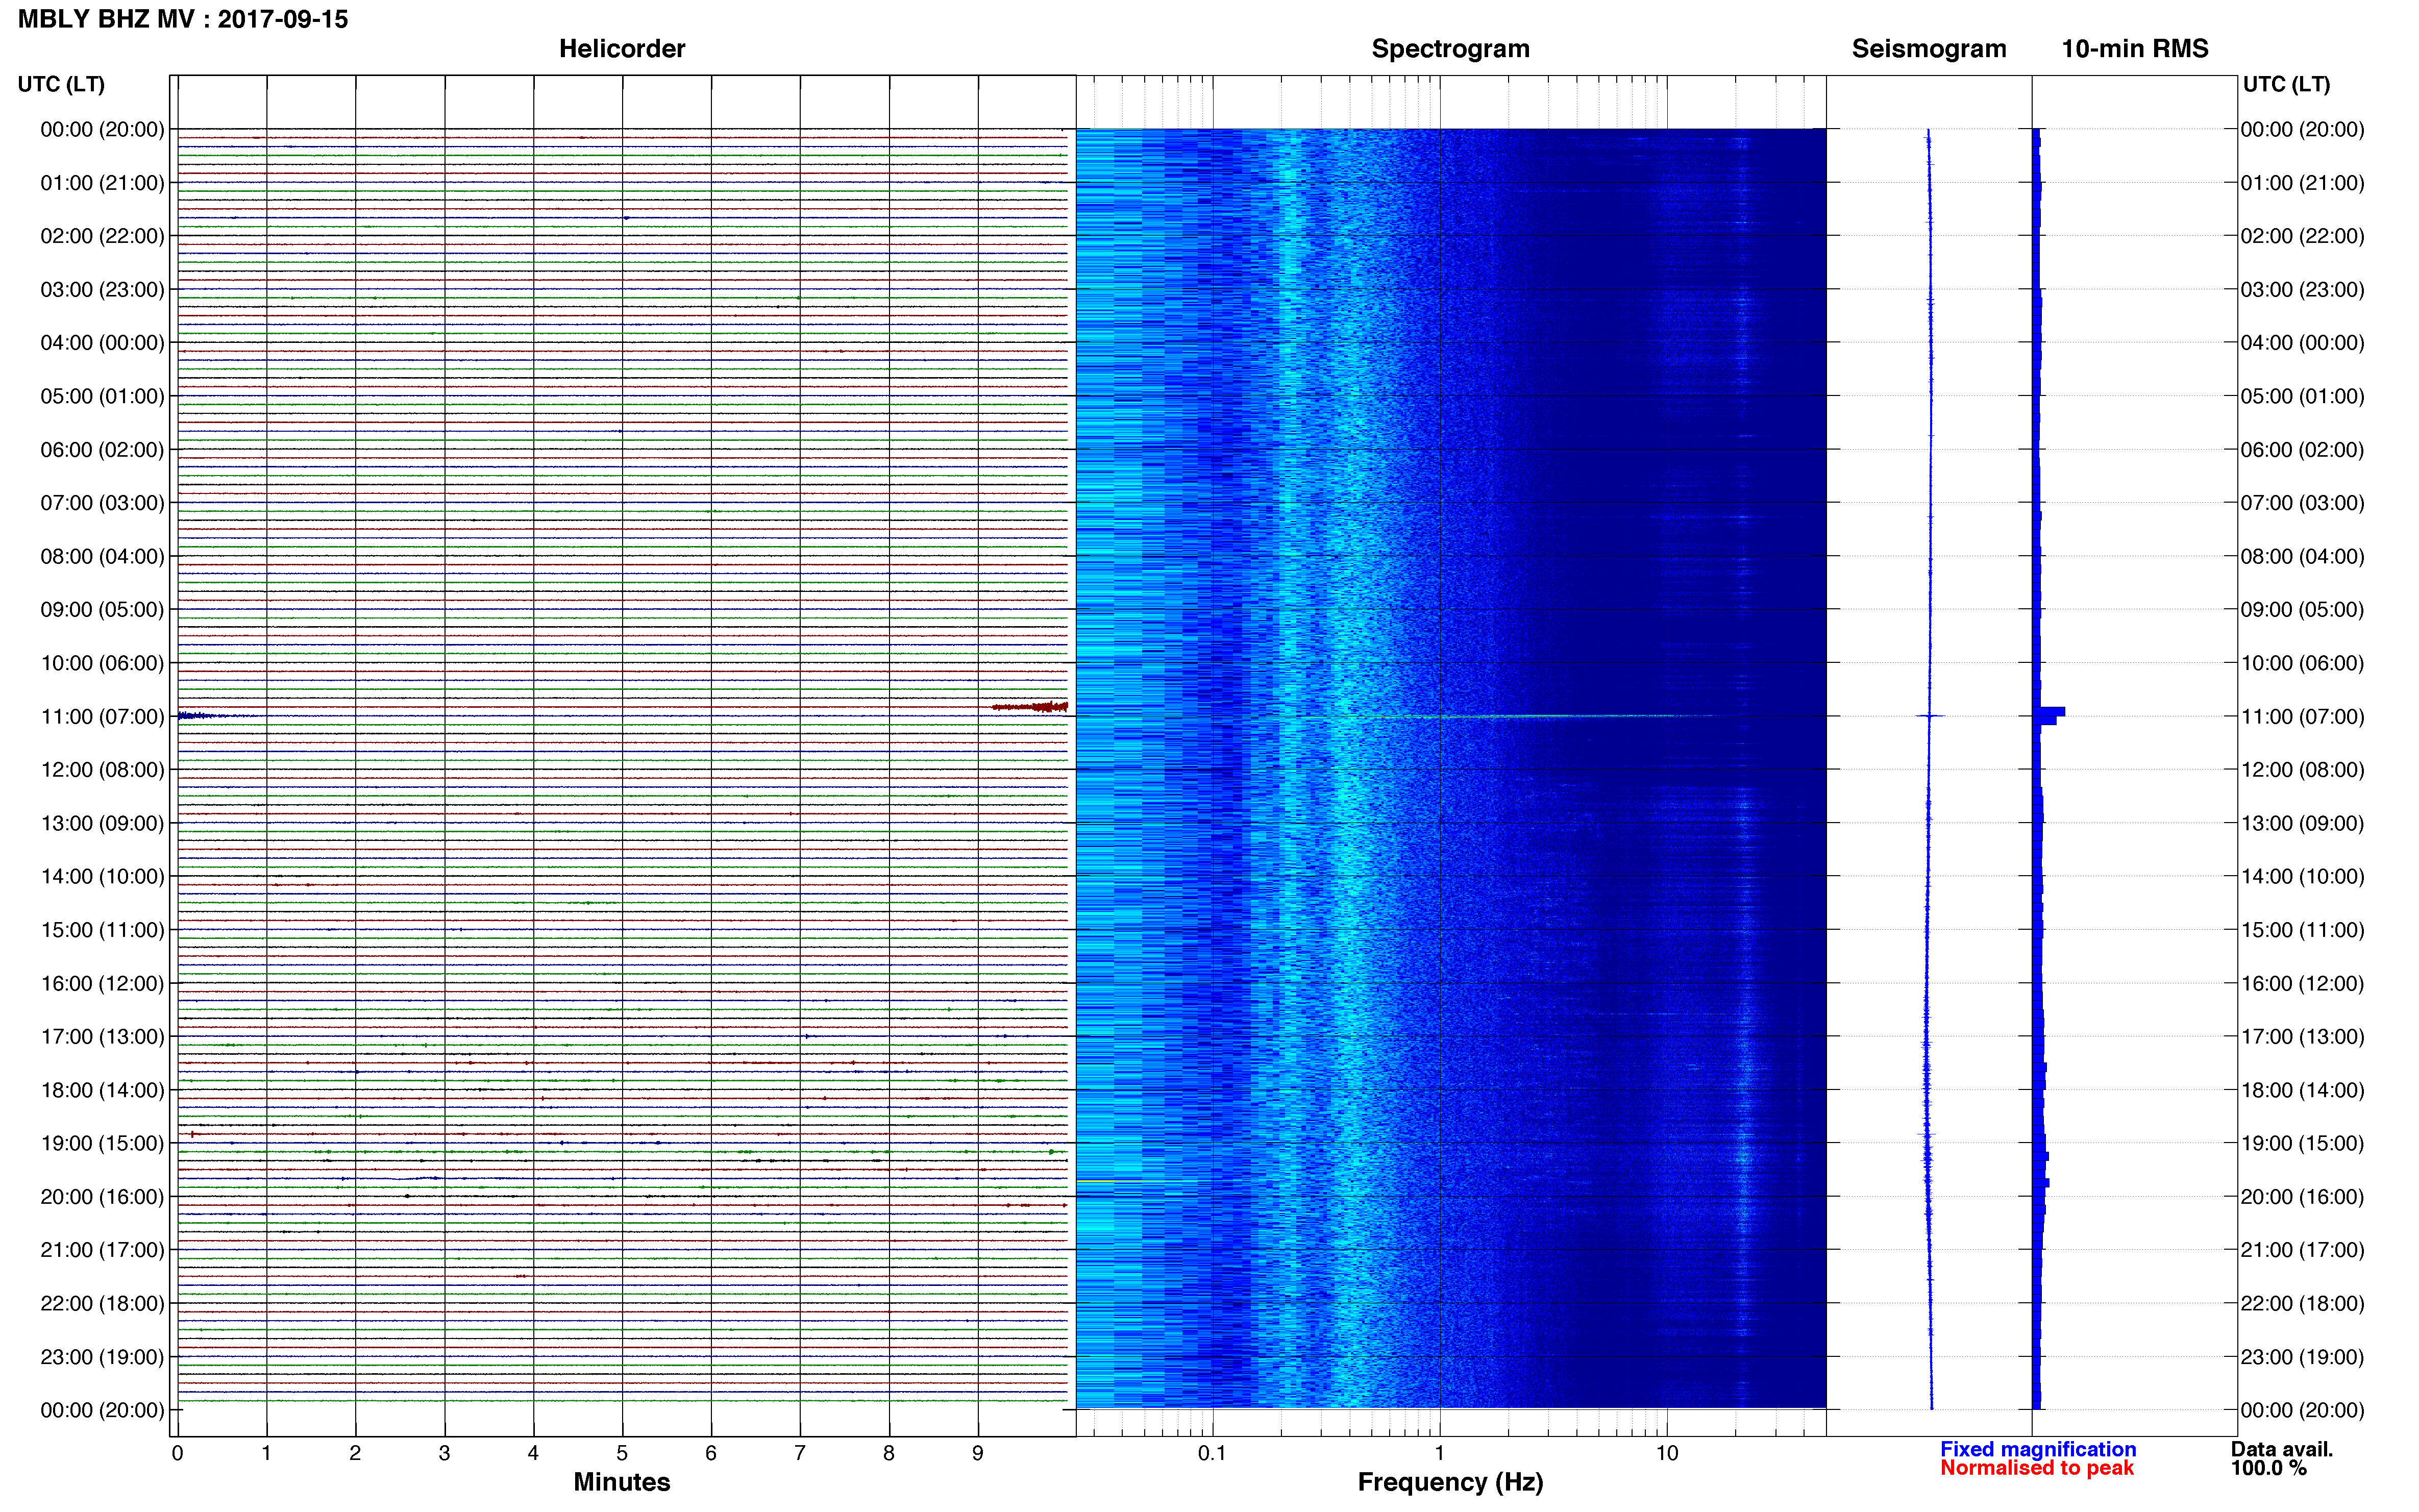Click "04:00 (00:00)" on the helicorder time axis

click(x=102, y=343)
